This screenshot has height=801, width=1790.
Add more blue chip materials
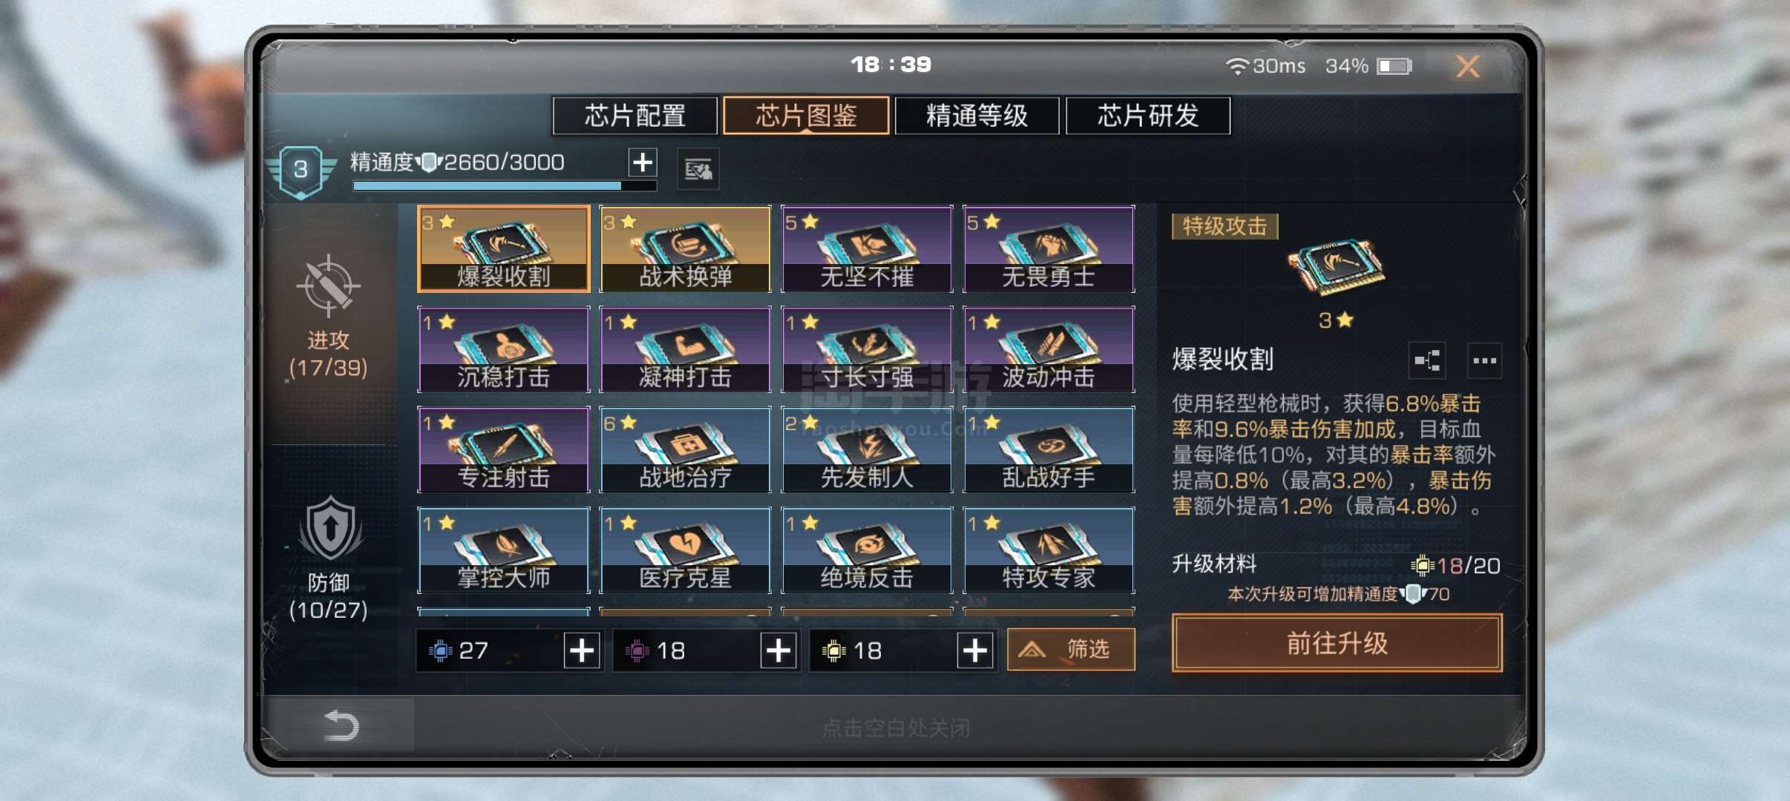pyautogui.click(x=582, y=650)
